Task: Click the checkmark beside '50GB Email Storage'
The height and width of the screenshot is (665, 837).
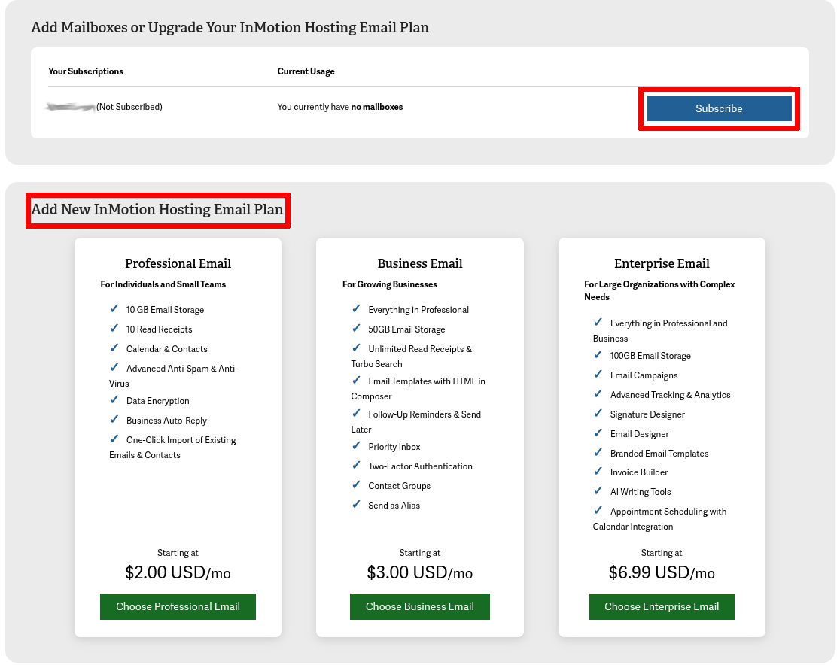Action: (356, 329)
